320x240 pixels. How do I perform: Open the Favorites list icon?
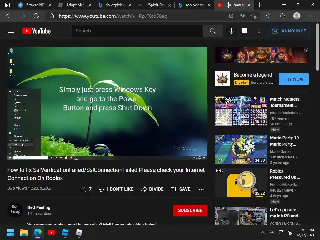[x=268, y=16]
